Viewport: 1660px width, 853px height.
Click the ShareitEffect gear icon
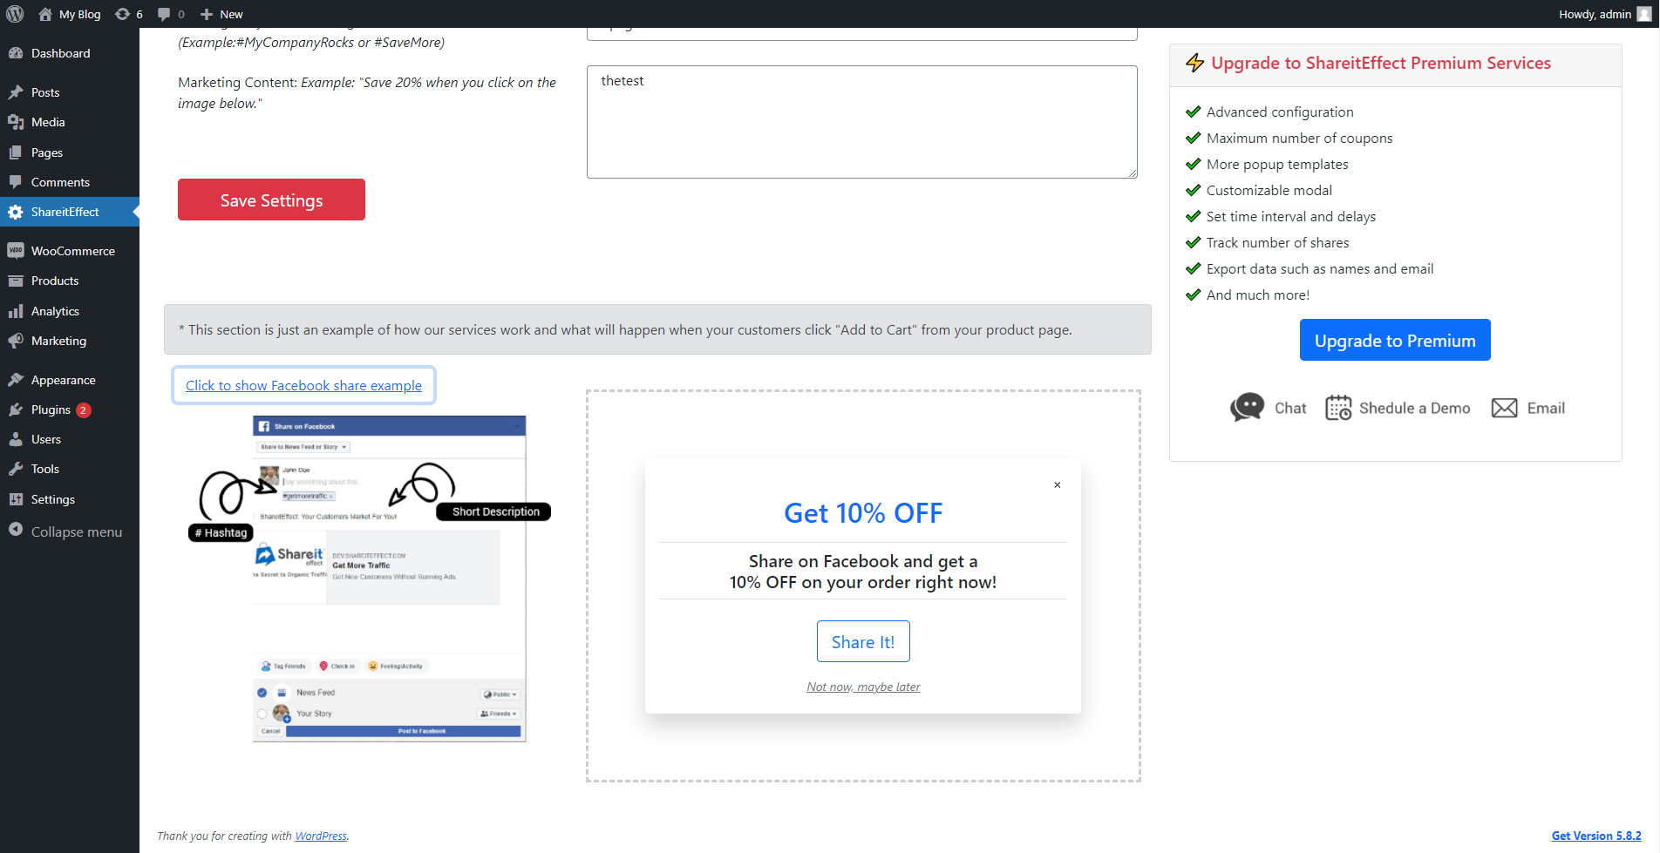(16, 212)
